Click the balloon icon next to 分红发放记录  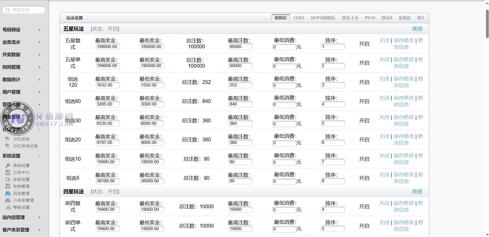(7, 146)
